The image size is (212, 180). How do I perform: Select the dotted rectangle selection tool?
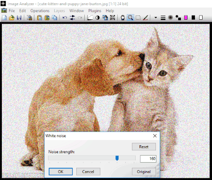pos(138,17)
